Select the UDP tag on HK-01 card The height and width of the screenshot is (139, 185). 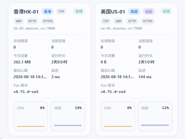pos(19,21)
